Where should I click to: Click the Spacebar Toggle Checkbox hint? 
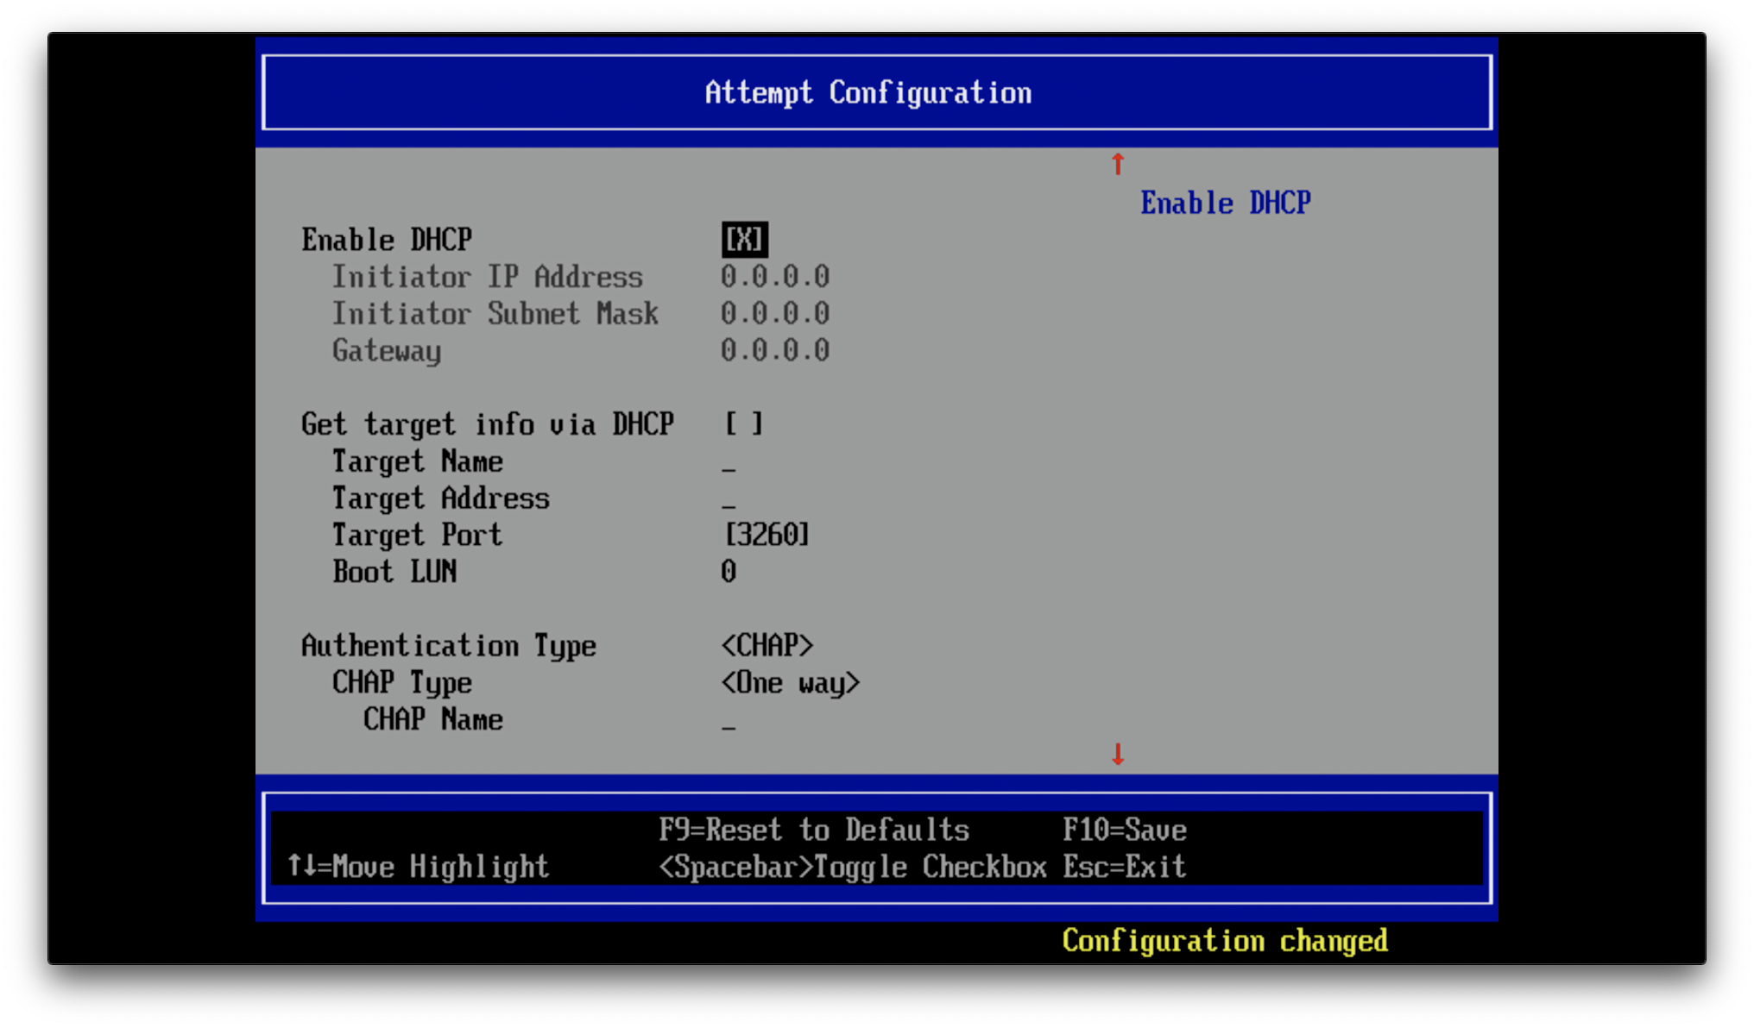tap(853, 867)
